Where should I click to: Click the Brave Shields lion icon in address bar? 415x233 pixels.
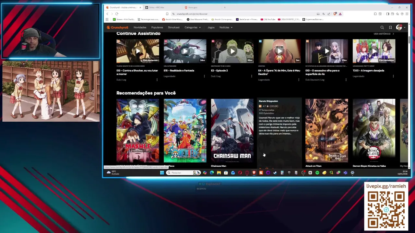(x=335, y=14)
